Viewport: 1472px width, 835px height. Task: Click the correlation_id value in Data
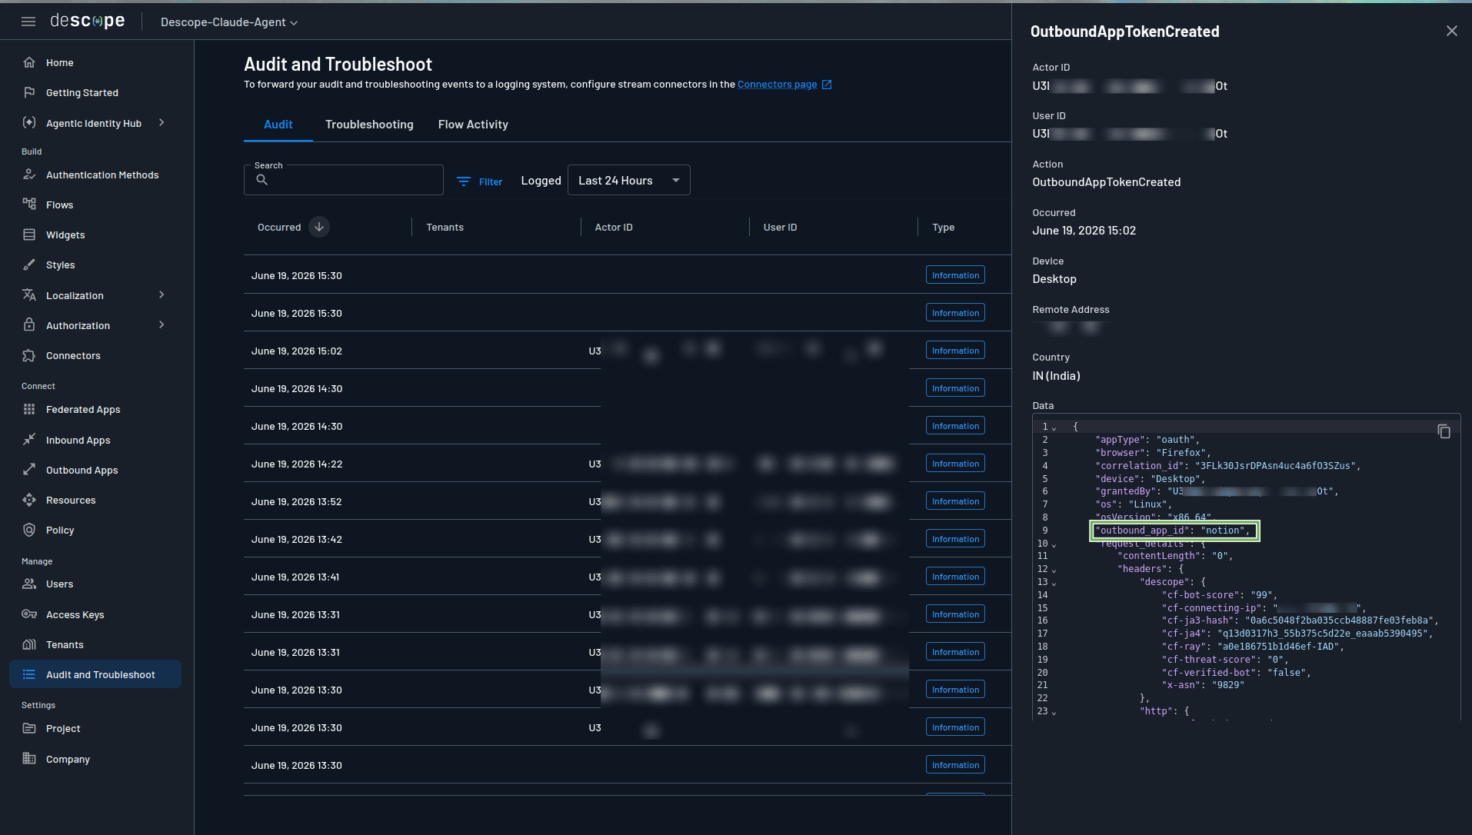click(x=1277, y=466)
